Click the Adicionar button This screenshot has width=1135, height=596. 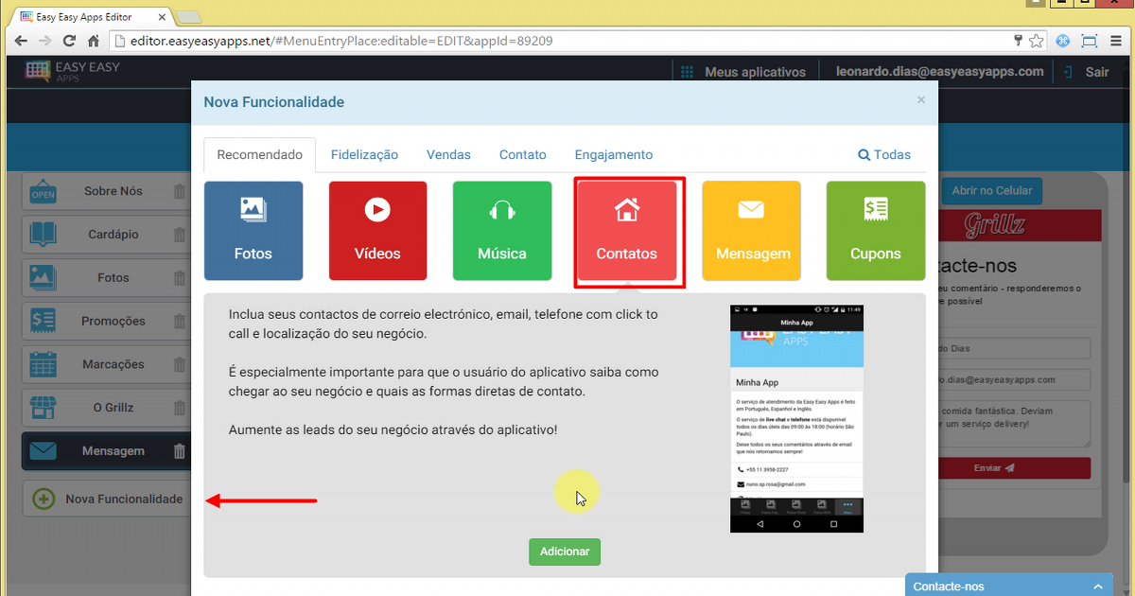(565, 552)
